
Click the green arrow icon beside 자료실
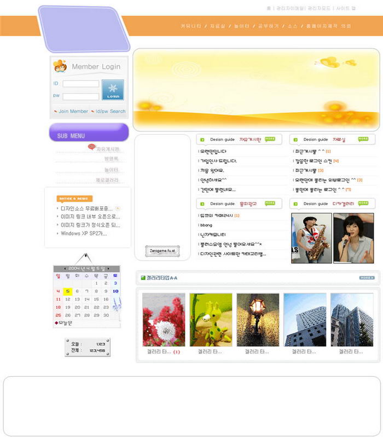click(x=295, y=140)
